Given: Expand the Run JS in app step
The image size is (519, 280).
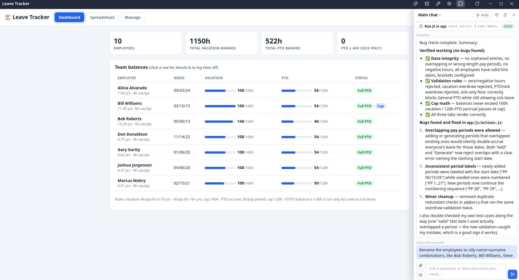Looking at the screenshot, I should pos(466,26).
